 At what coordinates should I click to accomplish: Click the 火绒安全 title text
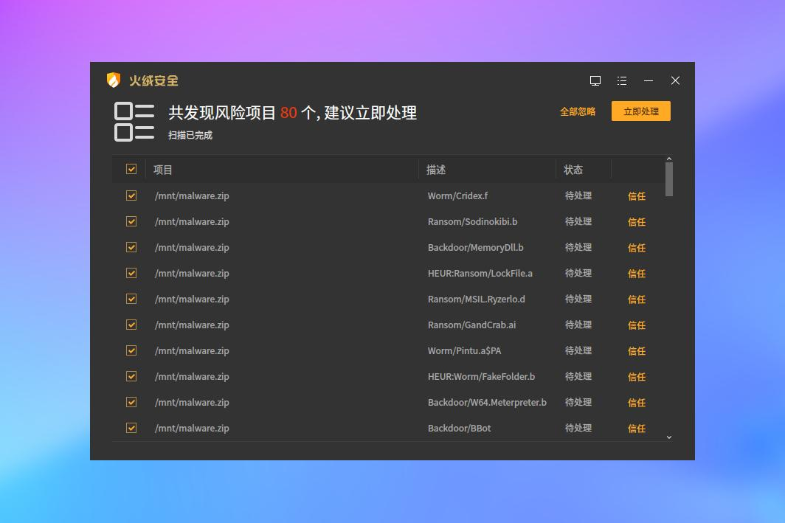click(x=153, y=80)
